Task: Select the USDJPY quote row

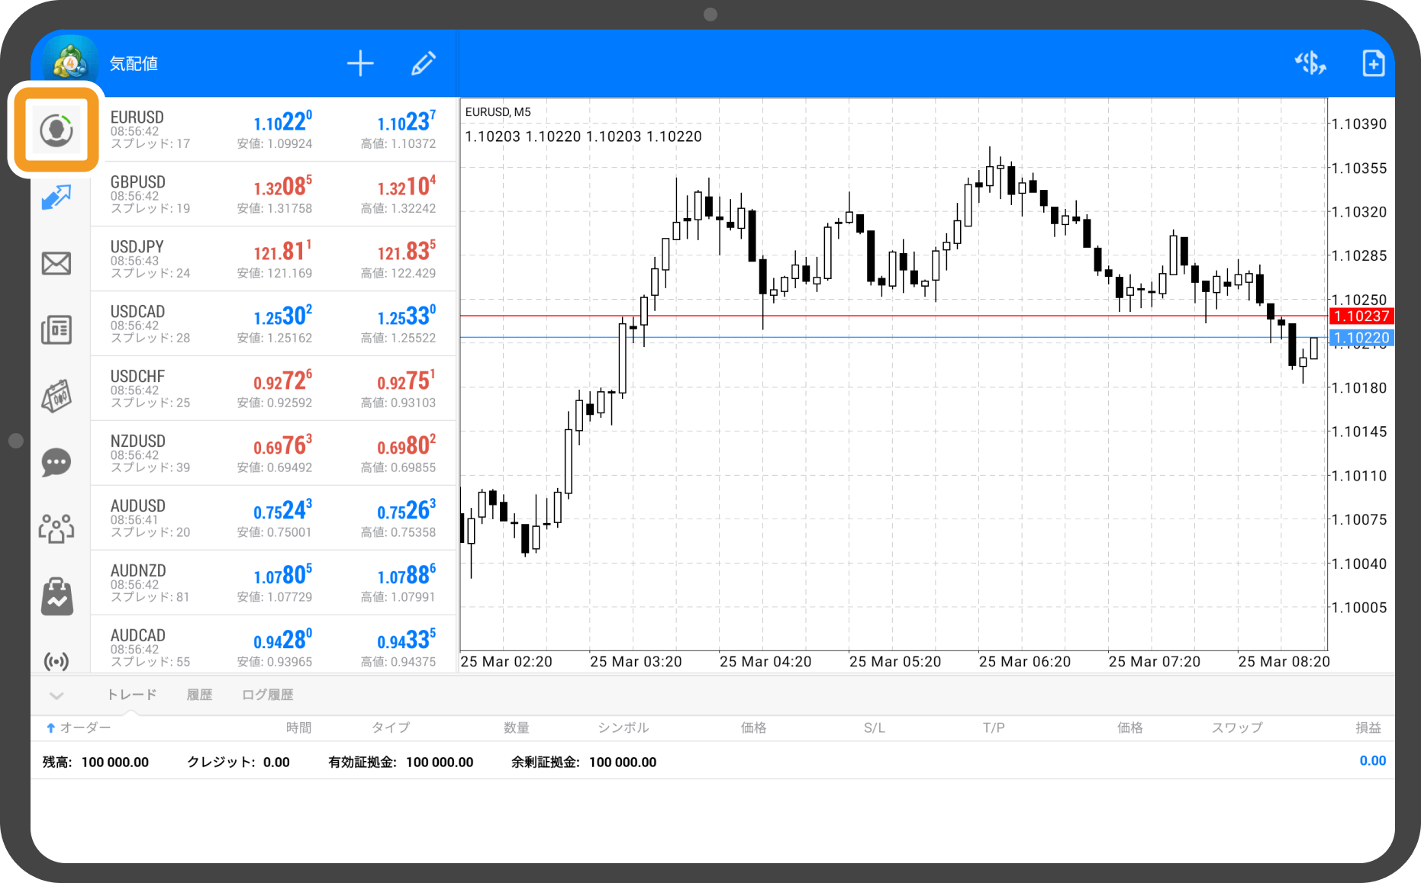Action: pyautogui.click(x=273, y=258)
